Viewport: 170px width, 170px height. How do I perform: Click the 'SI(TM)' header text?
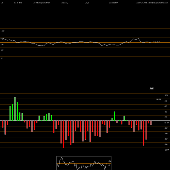pyautogui.click(x=65, y=3)
